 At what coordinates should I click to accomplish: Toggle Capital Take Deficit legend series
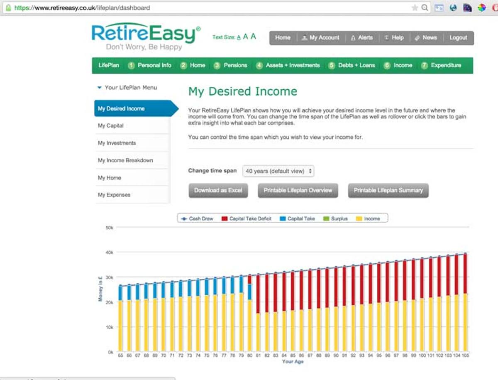(x=247, y=218)
